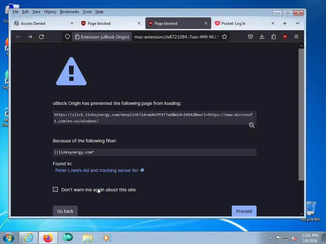326x244 pixels.
Task: Open Windows Media Player in taskbar
Action: point(107,238)
